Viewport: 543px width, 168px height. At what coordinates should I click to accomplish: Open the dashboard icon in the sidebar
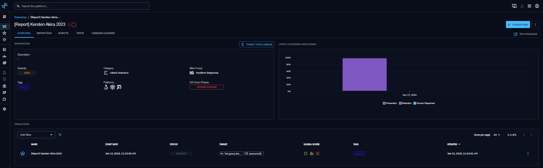click(x=4, y=17)
